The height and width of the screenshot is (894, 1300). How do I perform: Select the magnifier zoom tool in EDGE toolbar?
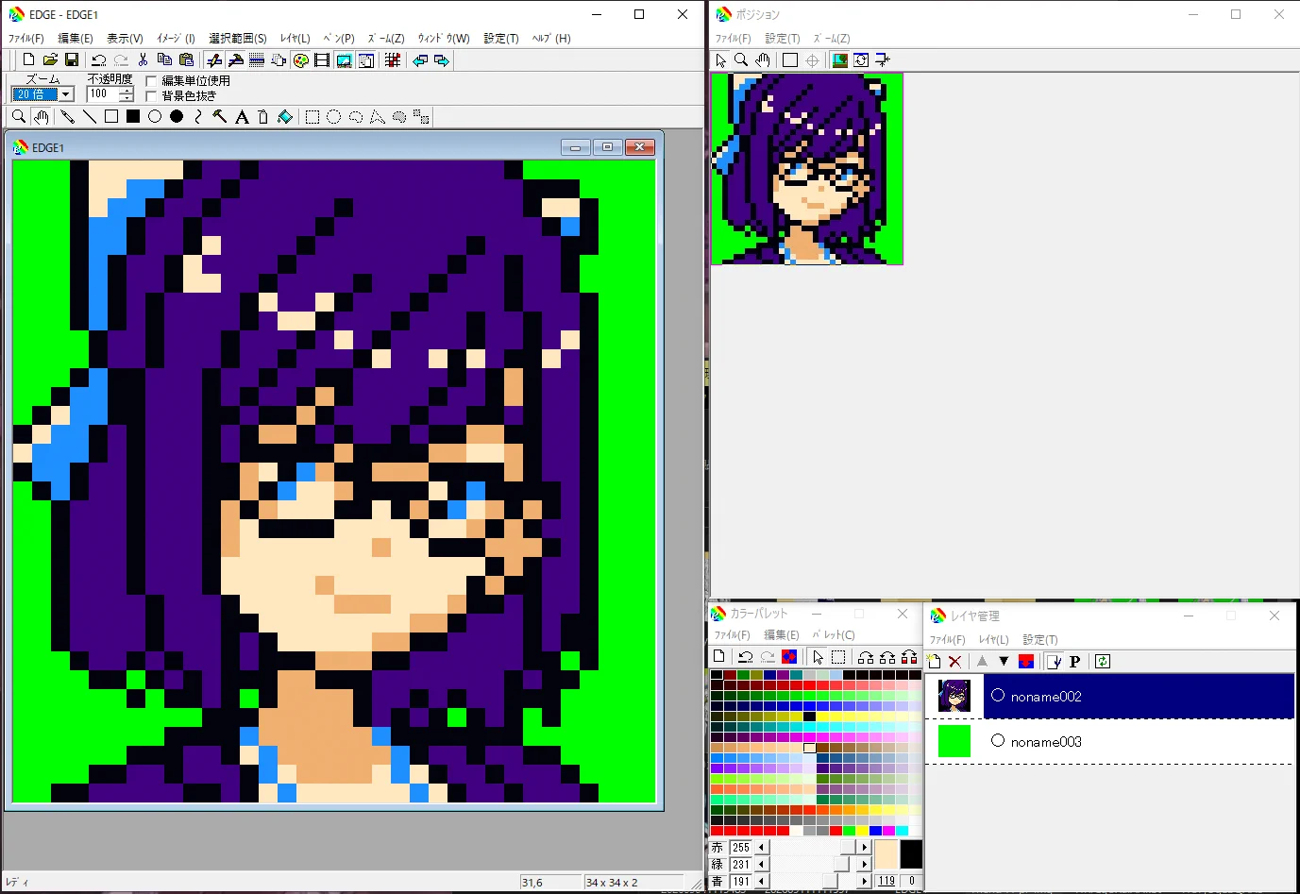[18, 117]
